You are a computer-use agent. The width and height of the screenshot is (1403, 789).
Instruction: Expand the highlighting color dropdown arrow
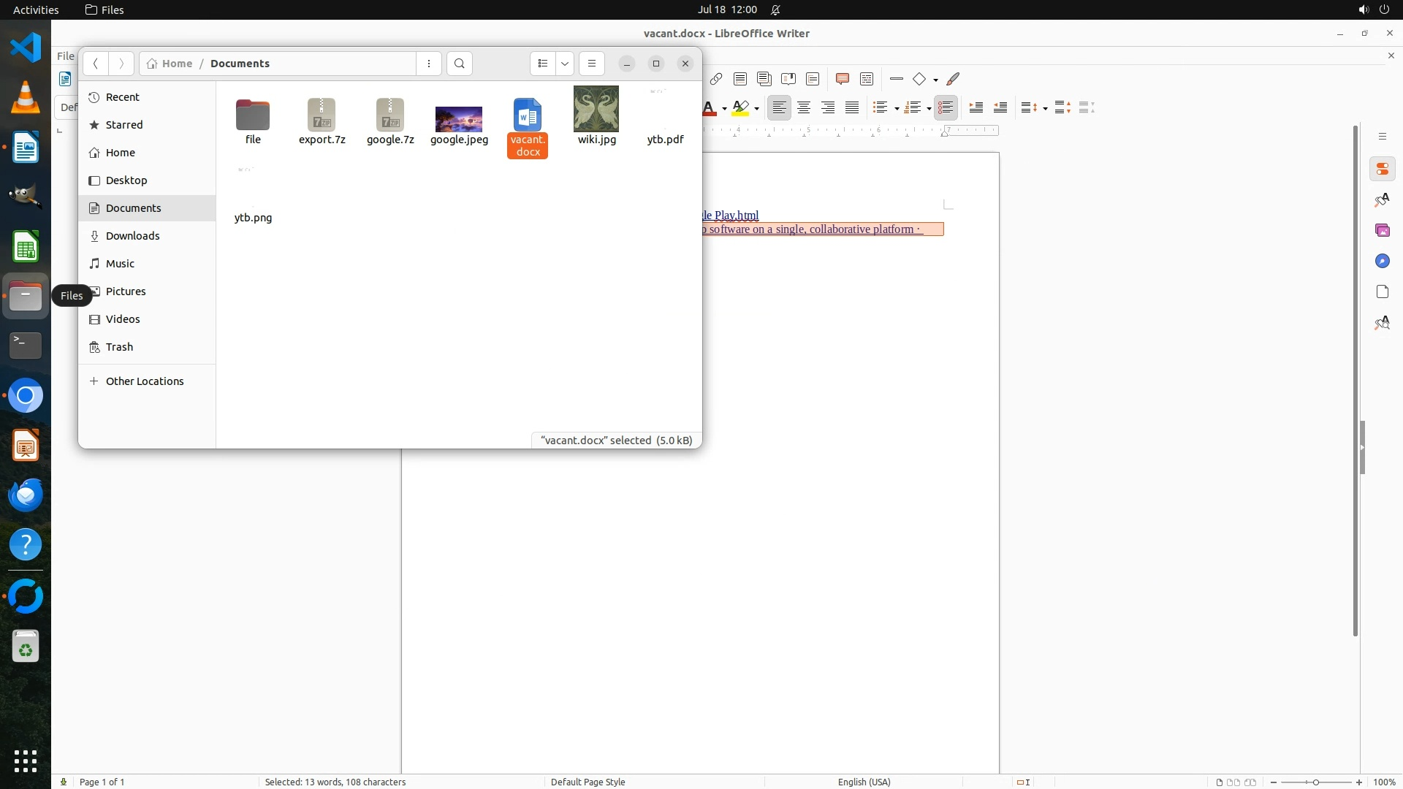[757, 108]
